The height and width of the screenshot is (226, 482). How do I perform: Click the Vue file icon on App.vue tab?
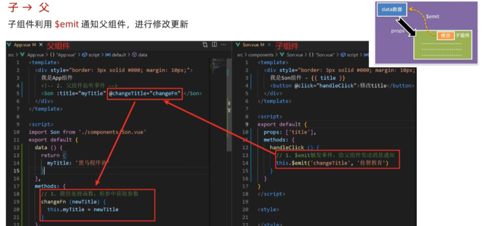point(9,45)
